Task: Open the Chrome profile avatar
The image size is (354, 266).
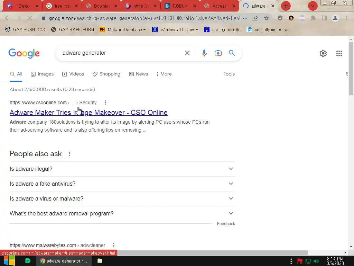Action: click(335, 18)
